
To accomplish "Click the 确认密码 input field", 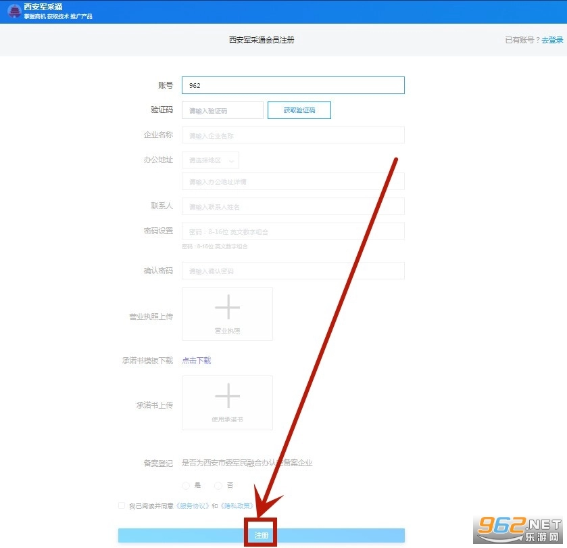I will tap(293, 271).
